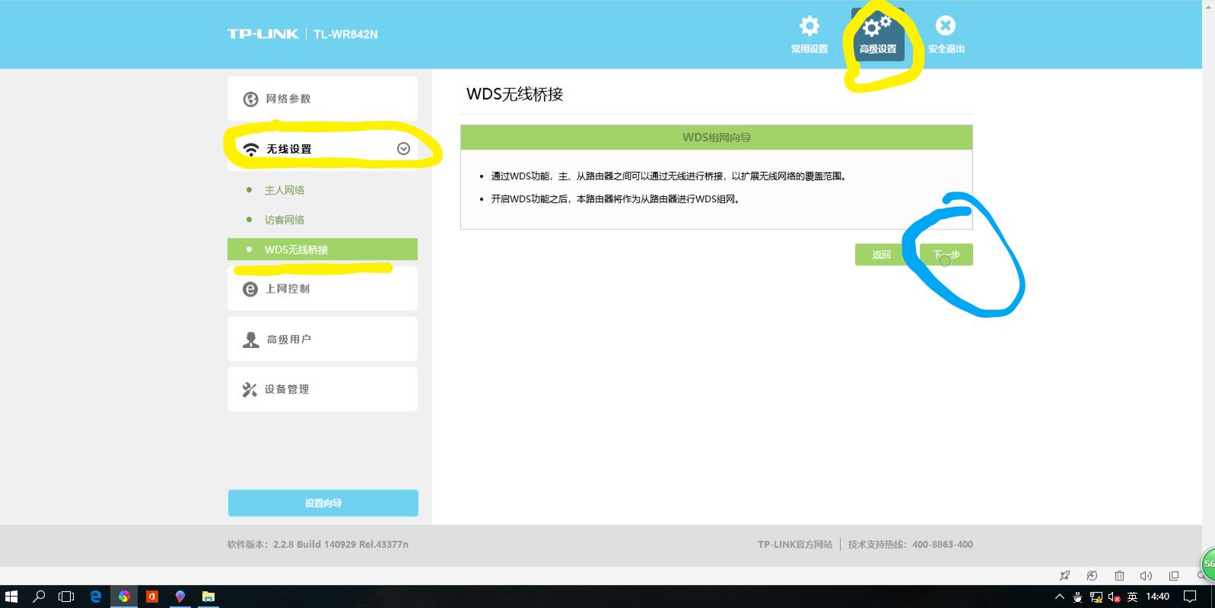Open the QQ penguin tray icon

[1078, 597]
